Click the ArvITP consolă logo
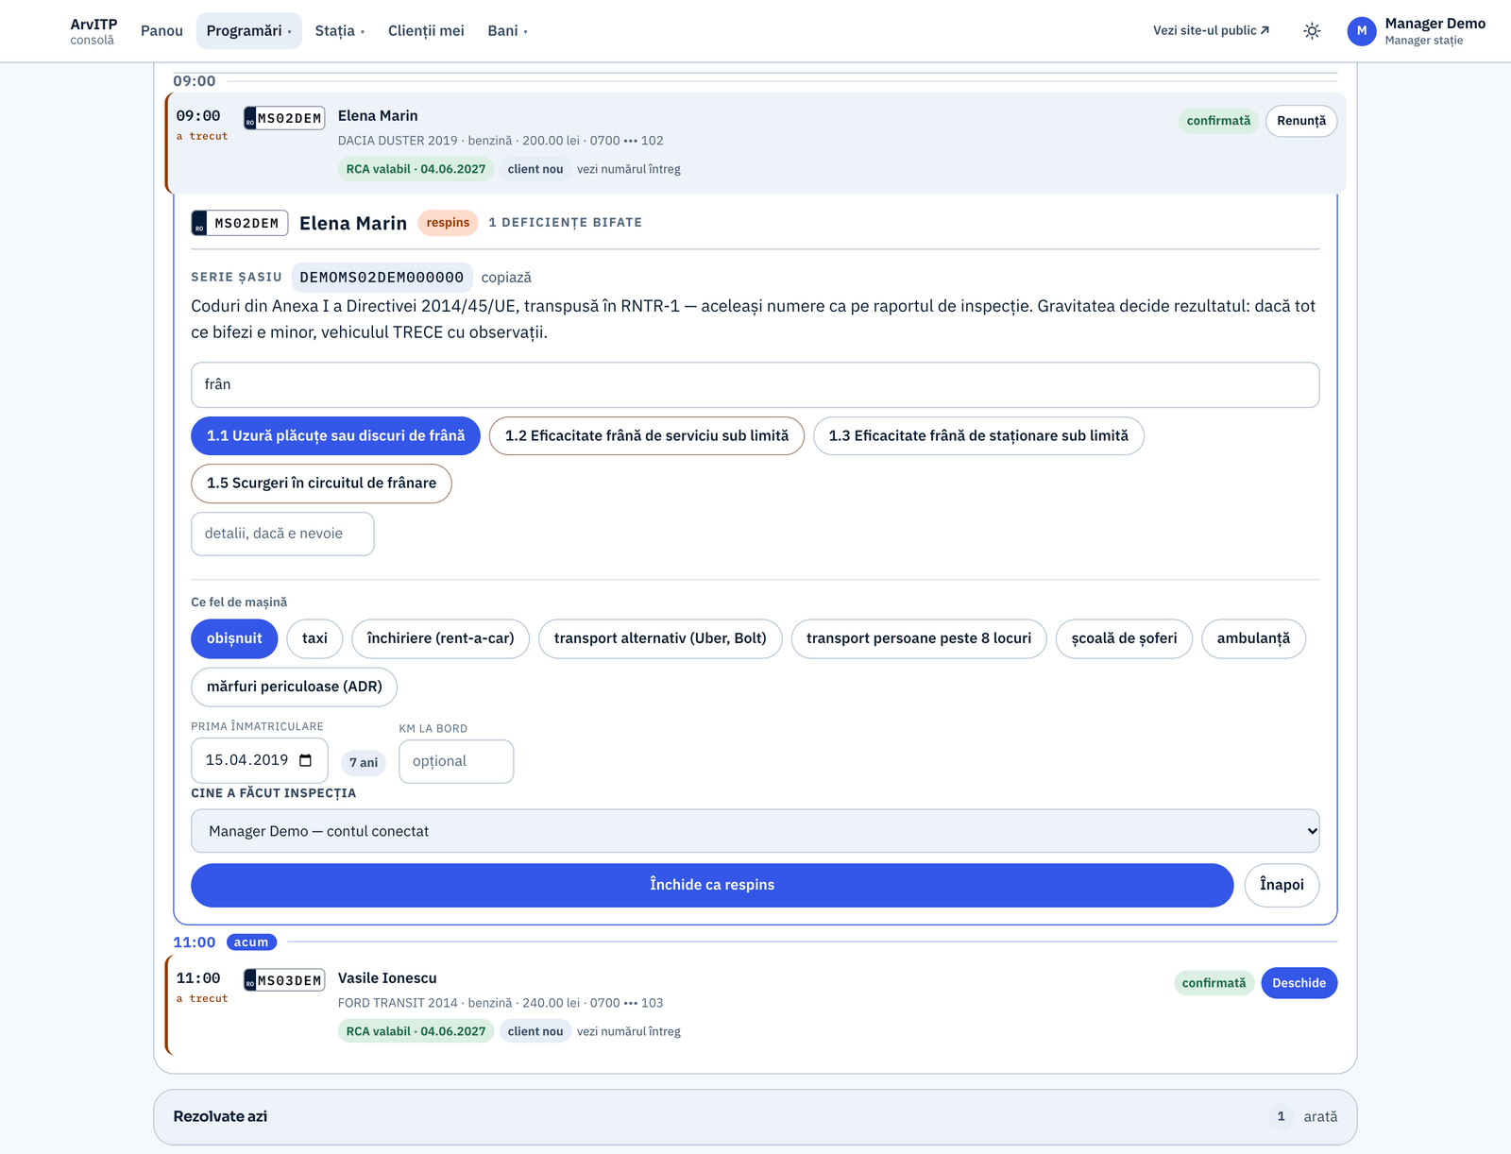This screenshot has height=1154, width=1511. click(x=93, y=31)
